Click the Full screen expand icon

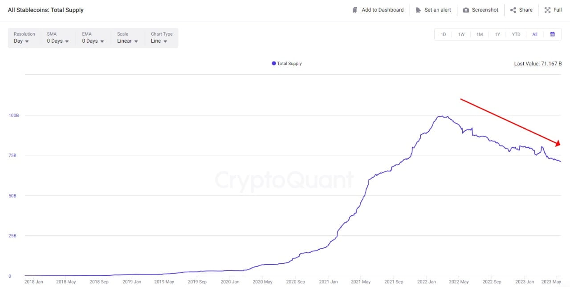pyautogui.click(x=547, y=10)
